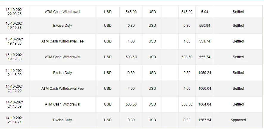264x129 pixels.
Task: Click the date cell 14-10-2021 21:14:21
Action: pyautogui.click(x=15, y=120)
